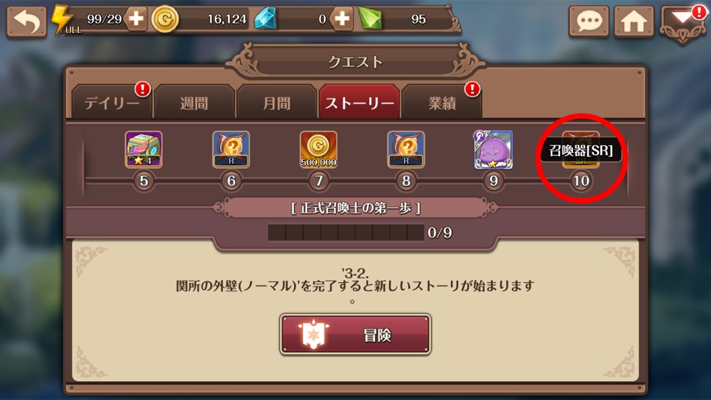The width and height of the screenshot is (711, 400).
Task: Add blue gems with the plus button
Action: pyautogui.click(x=341, y=19)
